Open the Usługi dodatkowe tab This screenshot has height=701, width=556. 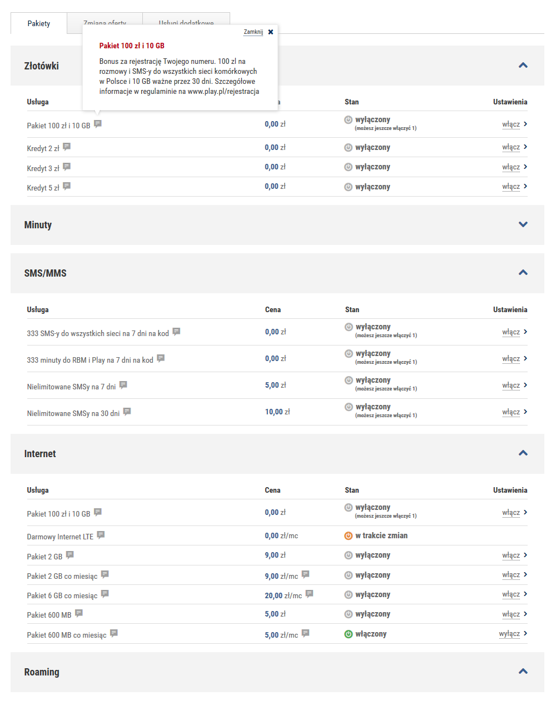point(186,20)
